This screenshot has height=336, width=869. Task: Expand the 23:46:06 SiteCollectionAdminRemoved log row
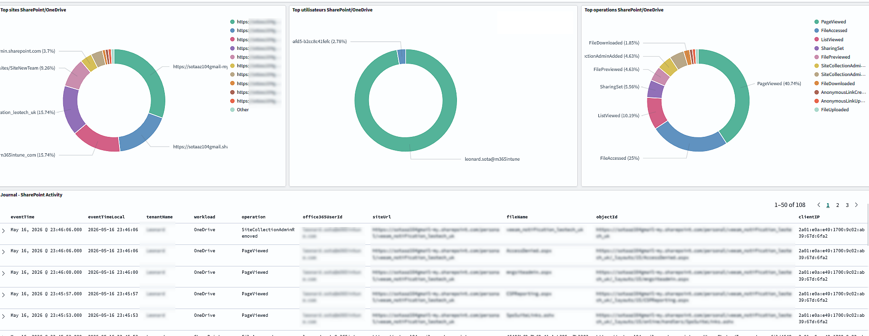(4, 231)
